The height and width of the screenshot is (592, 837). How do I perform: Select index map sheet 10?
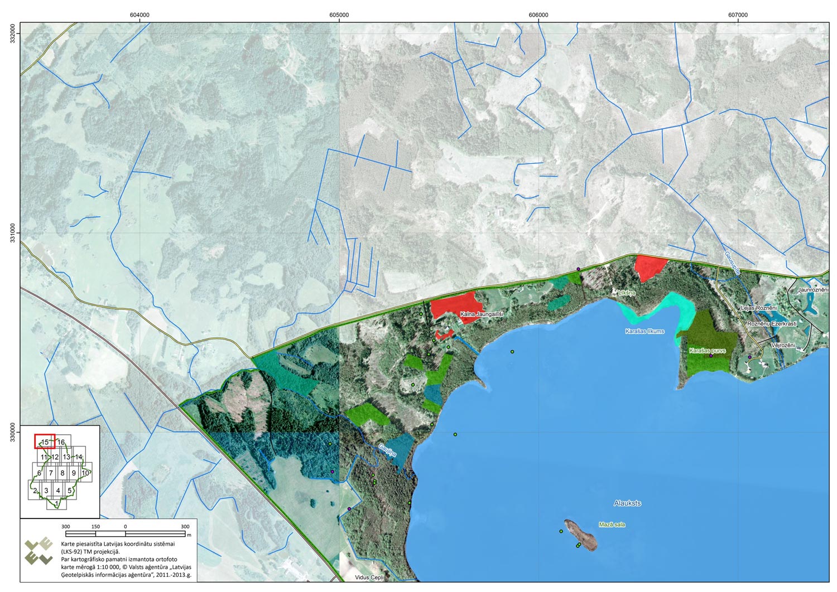[x=85, y=473]
